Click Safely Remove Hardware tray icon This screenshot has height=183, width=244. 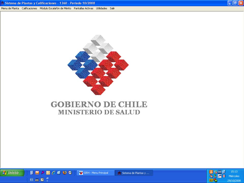pyautogui.click(x=215, y=176)
